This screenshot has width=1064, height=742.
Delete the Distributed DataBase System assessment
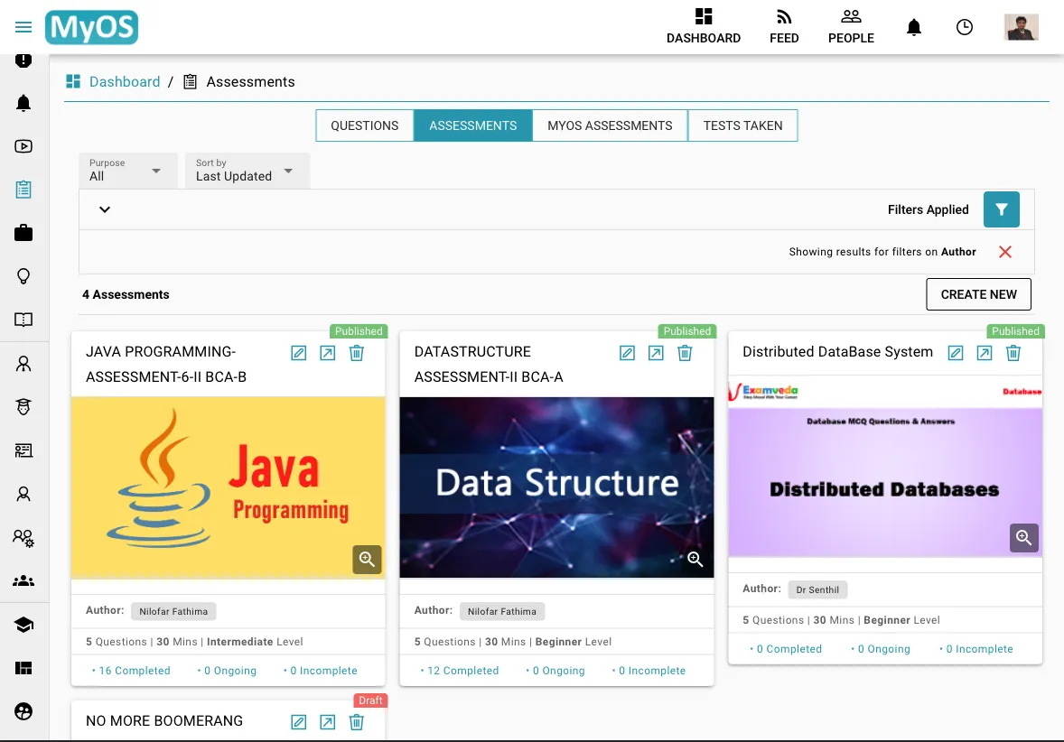(x=1013, y=353)
